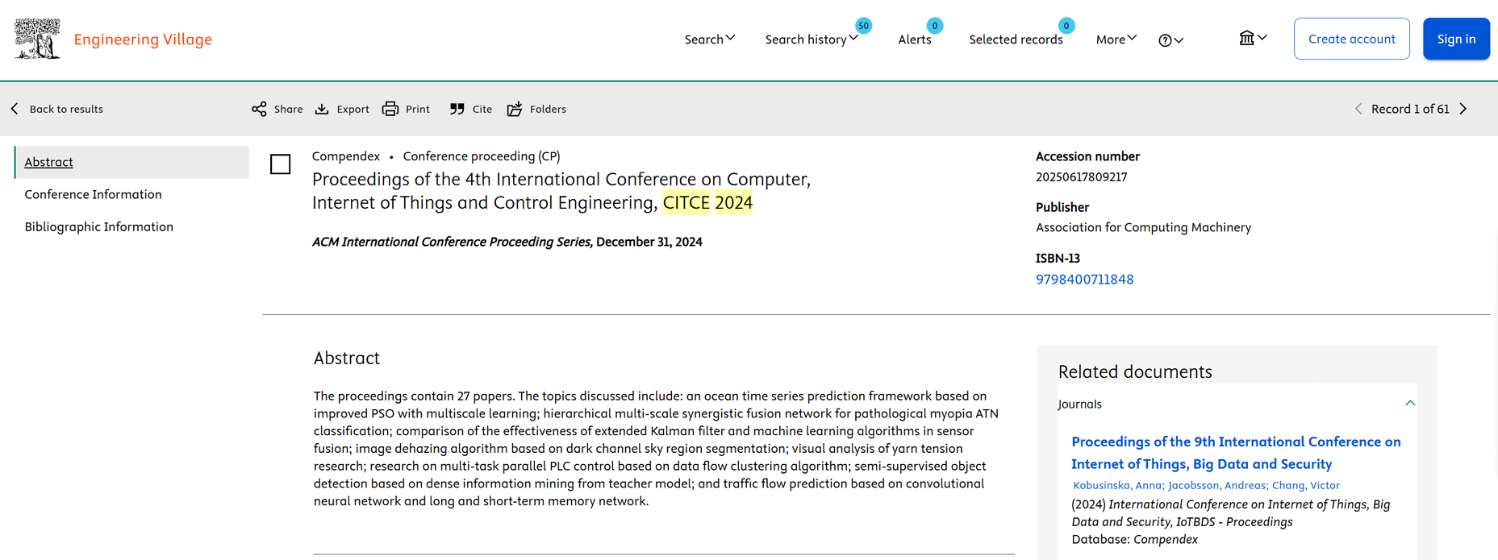Go to the next record arrow
Screen dimensions: 1498x560
[1463, 109]
